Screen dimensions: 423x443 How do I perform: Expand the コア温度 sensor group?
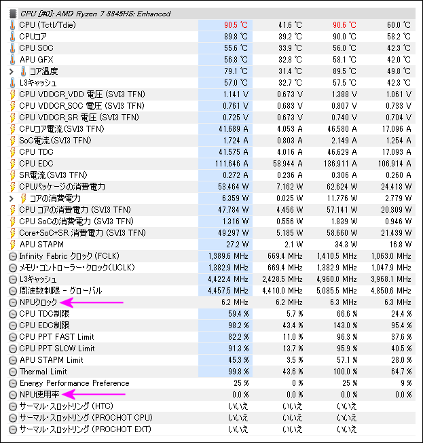tap(12, 71)
